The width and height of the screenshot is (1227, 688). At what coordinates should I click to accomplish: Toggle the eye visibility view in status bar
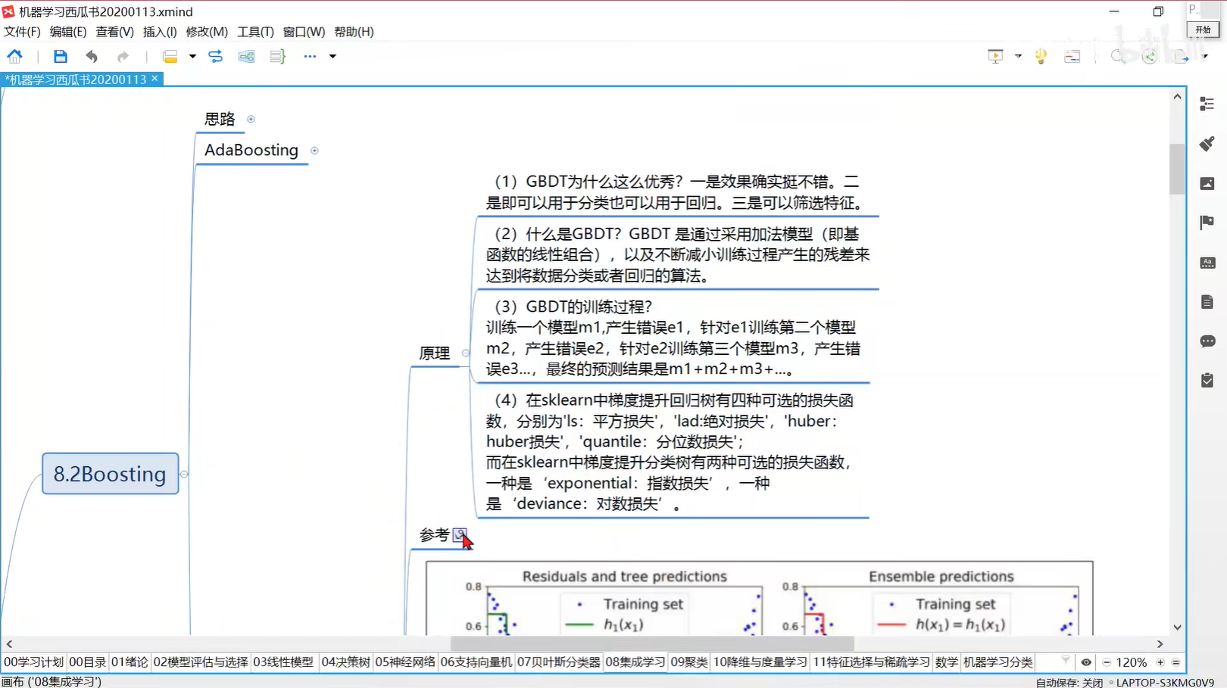tap(1086, 662)
